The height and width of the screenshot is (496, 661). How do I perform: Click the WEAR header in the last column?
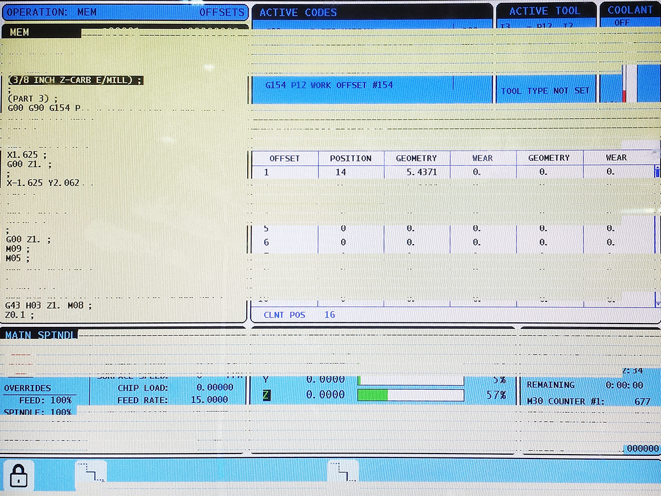[x=616, y=158]
